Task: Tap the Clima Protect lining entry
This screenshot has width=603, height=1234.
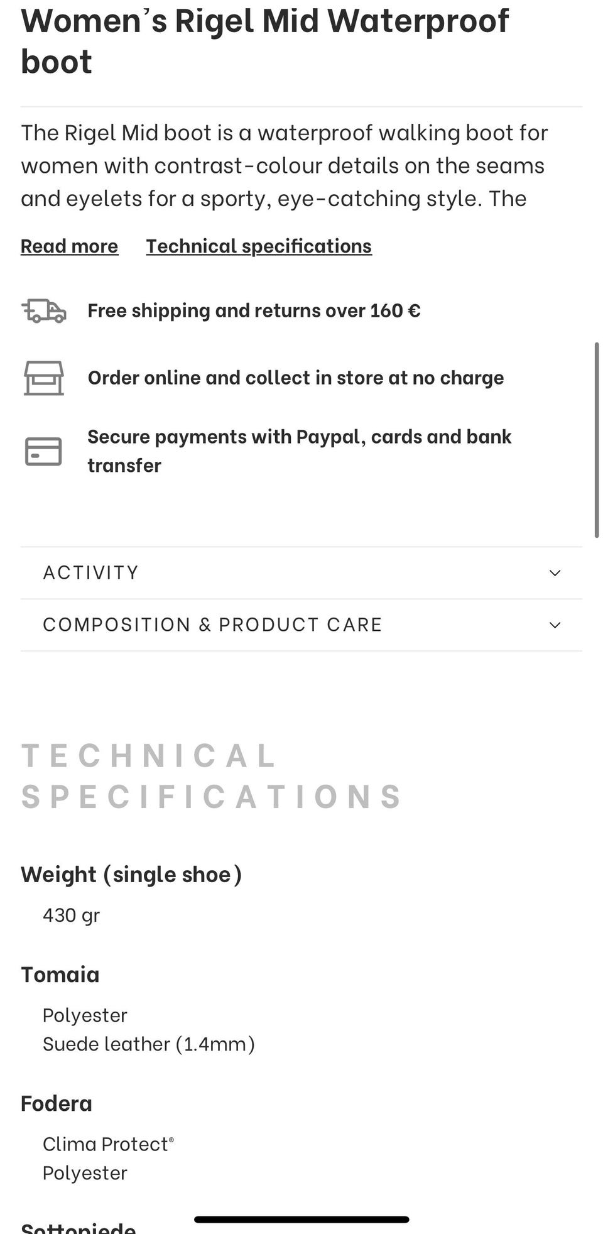Action: click(x=107, y=1144)
